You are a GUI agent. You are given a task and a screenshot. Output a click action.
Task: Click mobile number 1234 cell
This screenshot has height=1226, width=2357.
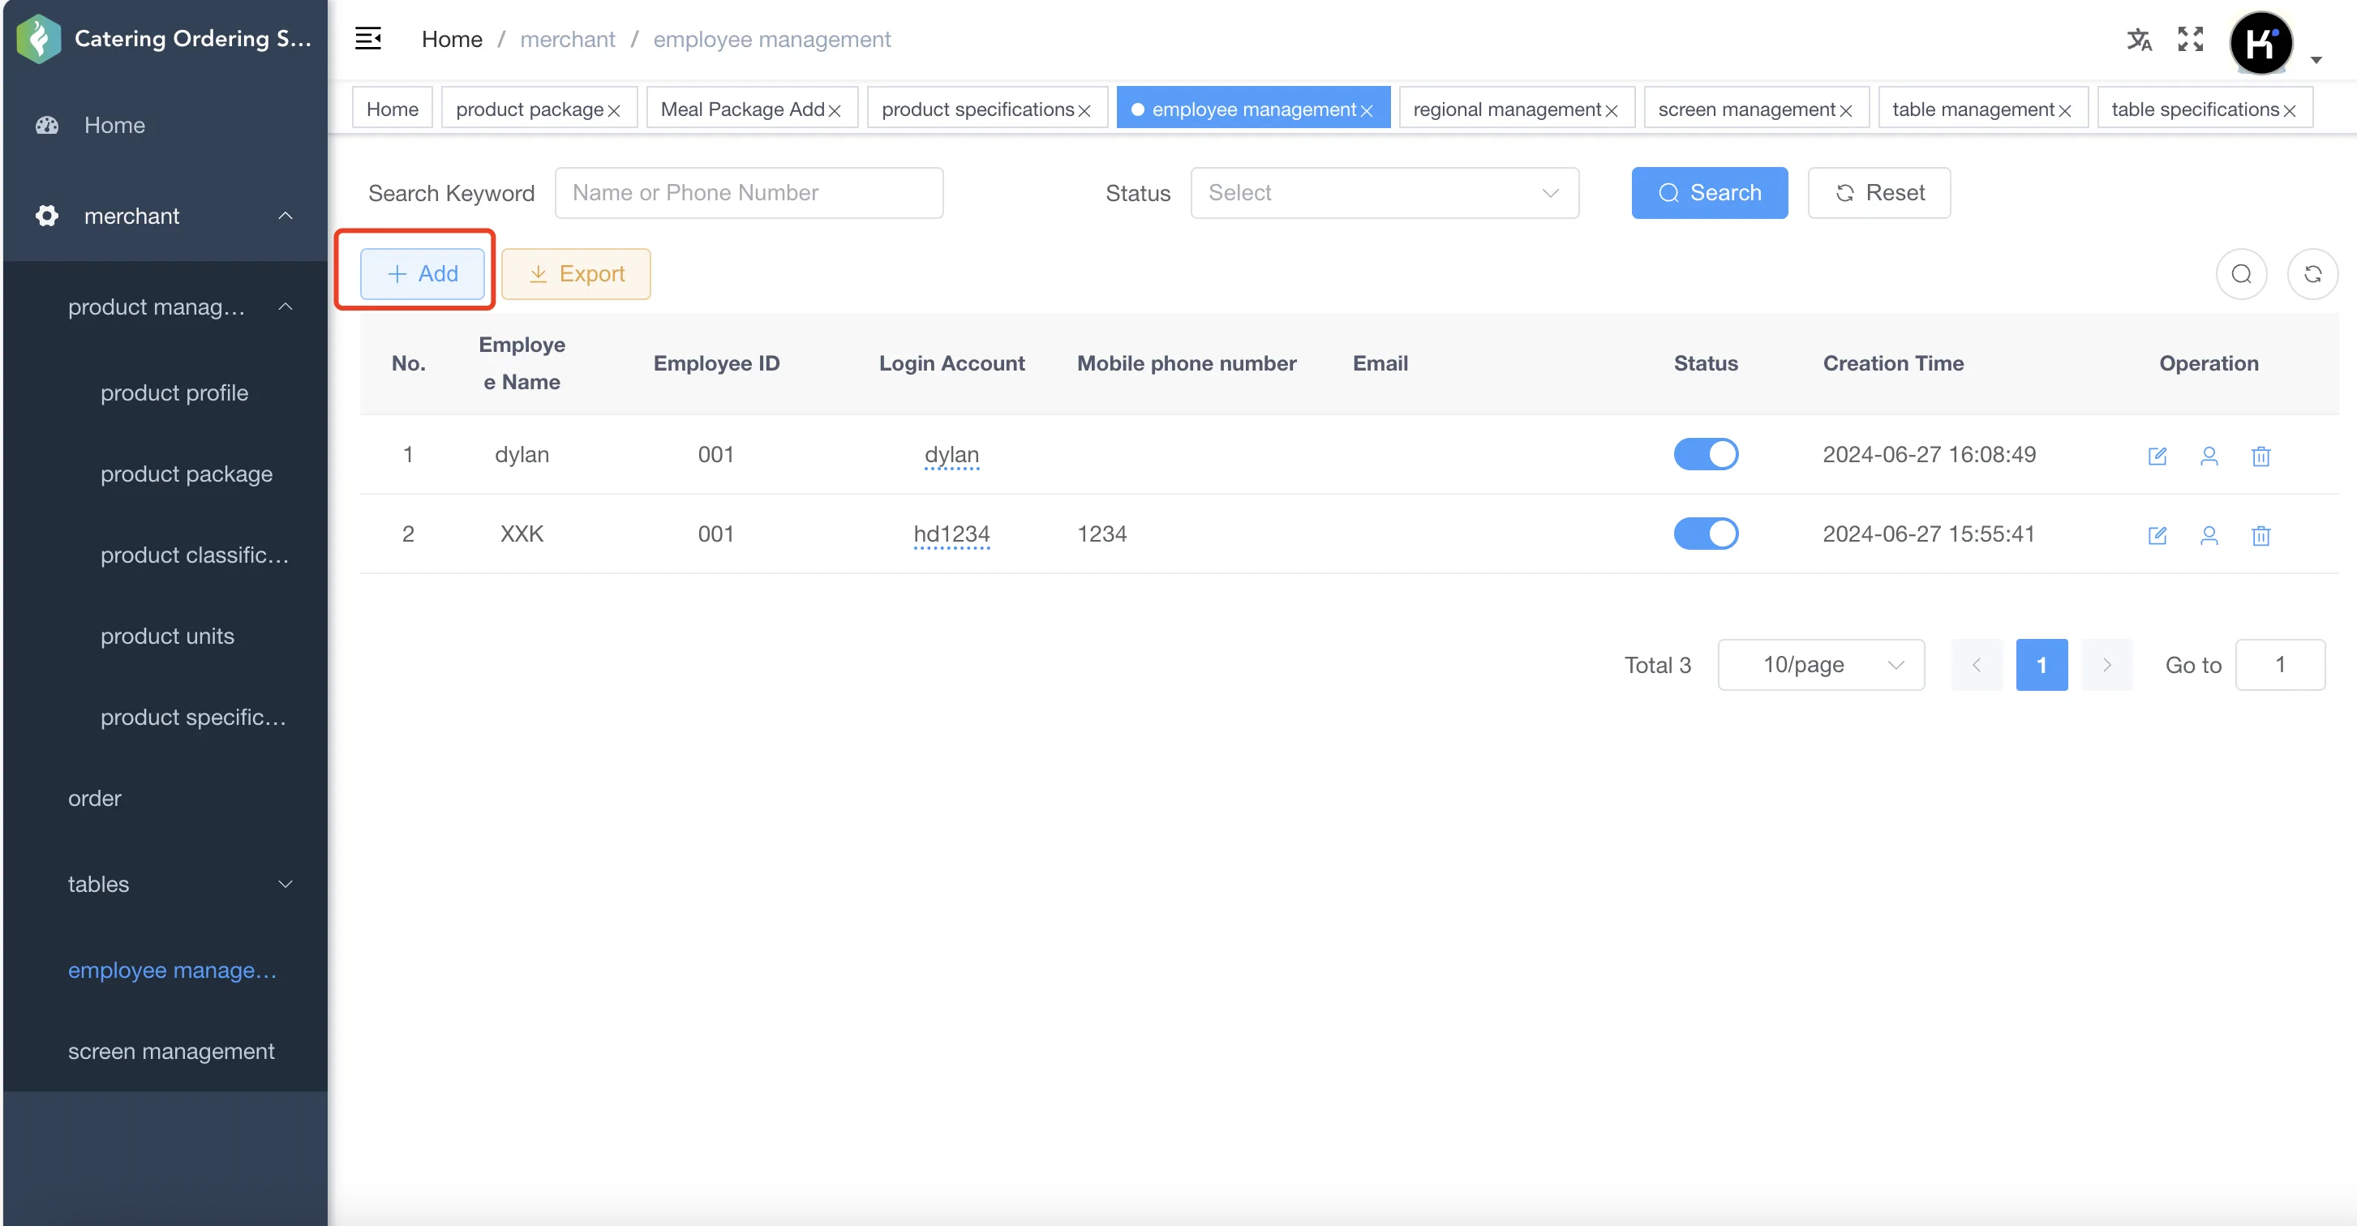click(1101, 534)
